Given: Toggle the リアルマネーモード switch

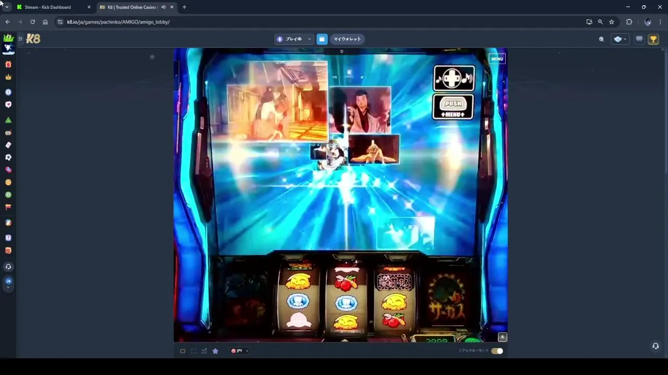Looking at the screenshot, I should tap(497, 351).
